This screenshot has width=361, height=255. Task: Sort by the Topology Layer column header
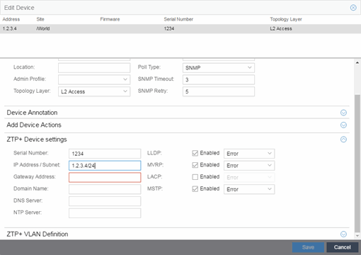(286, 19)
